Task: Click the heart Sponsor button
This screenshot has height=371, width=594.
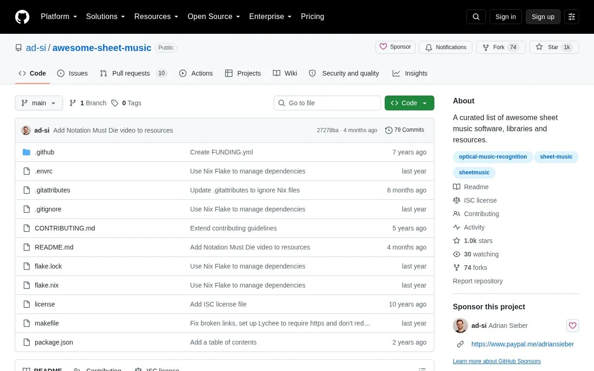Action: (x=395, y=47)
